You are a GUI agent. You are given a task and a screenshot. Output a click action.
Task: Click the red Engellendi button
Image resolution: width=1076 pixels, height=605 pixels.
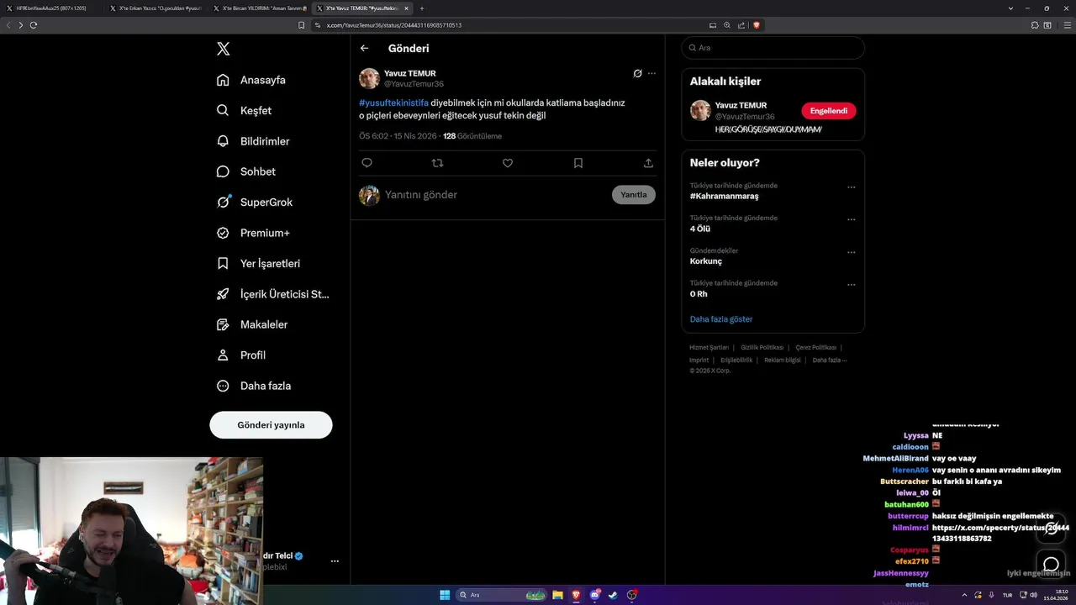829,111
